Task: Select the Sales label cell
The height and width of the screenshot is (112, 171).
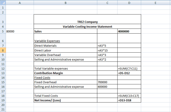Action: point(65,31)
